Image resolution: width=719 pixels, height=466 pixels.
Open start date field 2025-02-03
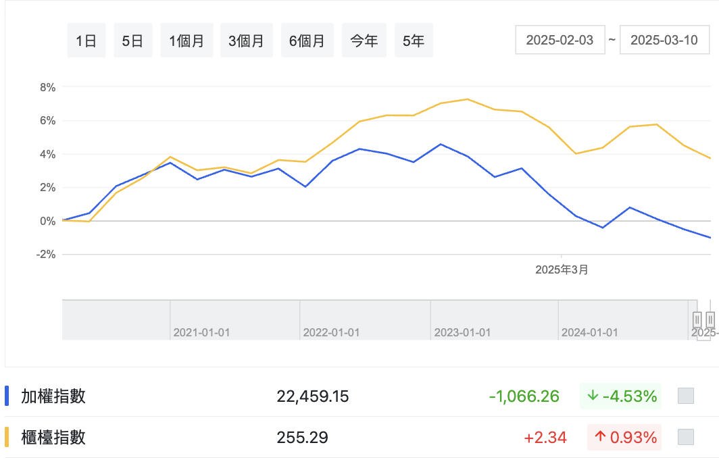560,41
